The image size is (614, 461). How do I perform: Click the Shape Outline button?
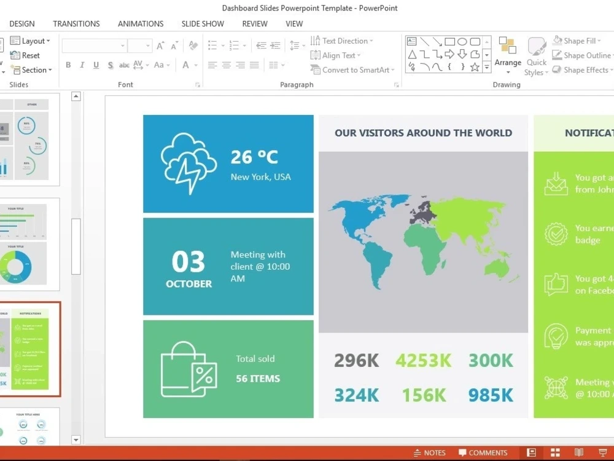coord(583,55)
